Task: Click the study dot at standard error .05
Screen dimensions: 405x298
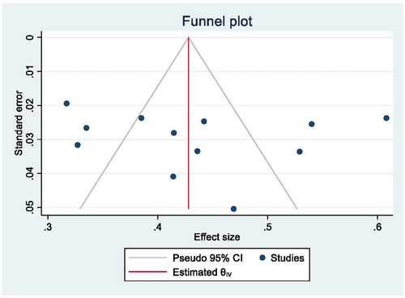Action: point(233,209)
